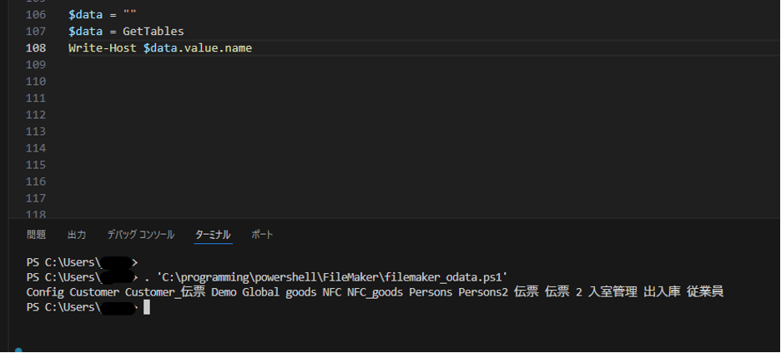Click line number 108 in the gutter
Image resolution: width=781 pixels, height=353 pixels.
pyautogui.click(x=37, y=48)
